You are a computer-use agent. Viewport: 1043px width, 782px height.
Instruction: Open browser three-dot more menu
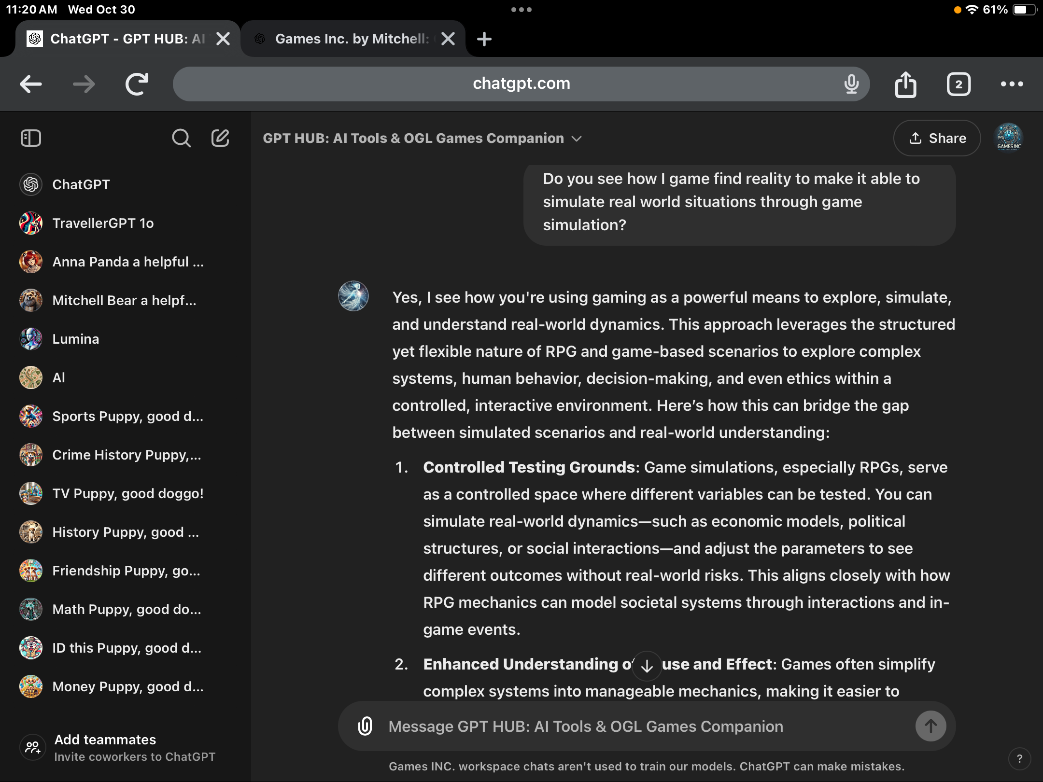[x=1012, y=84]
